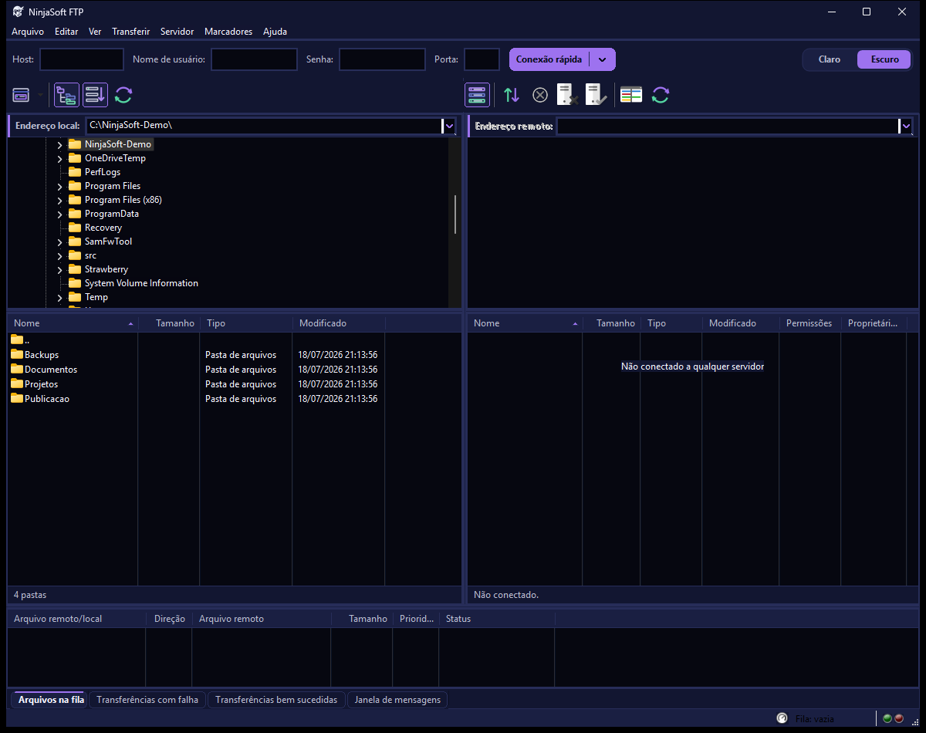Toggle the transfer queue display icon

[x=96, y=95]
